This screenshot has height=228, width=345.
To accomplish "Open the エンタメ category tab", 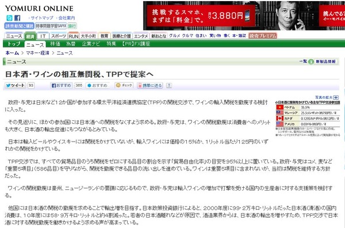I will pyautogui.click(x=141, y=36).
